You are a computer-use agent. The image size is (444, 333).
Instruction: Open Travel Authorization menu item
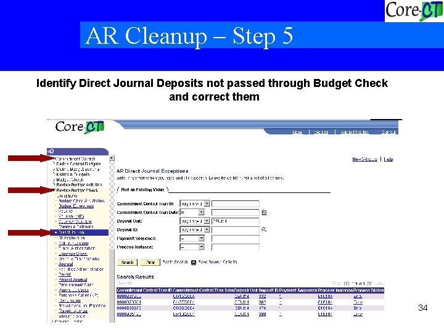(76, 249)
